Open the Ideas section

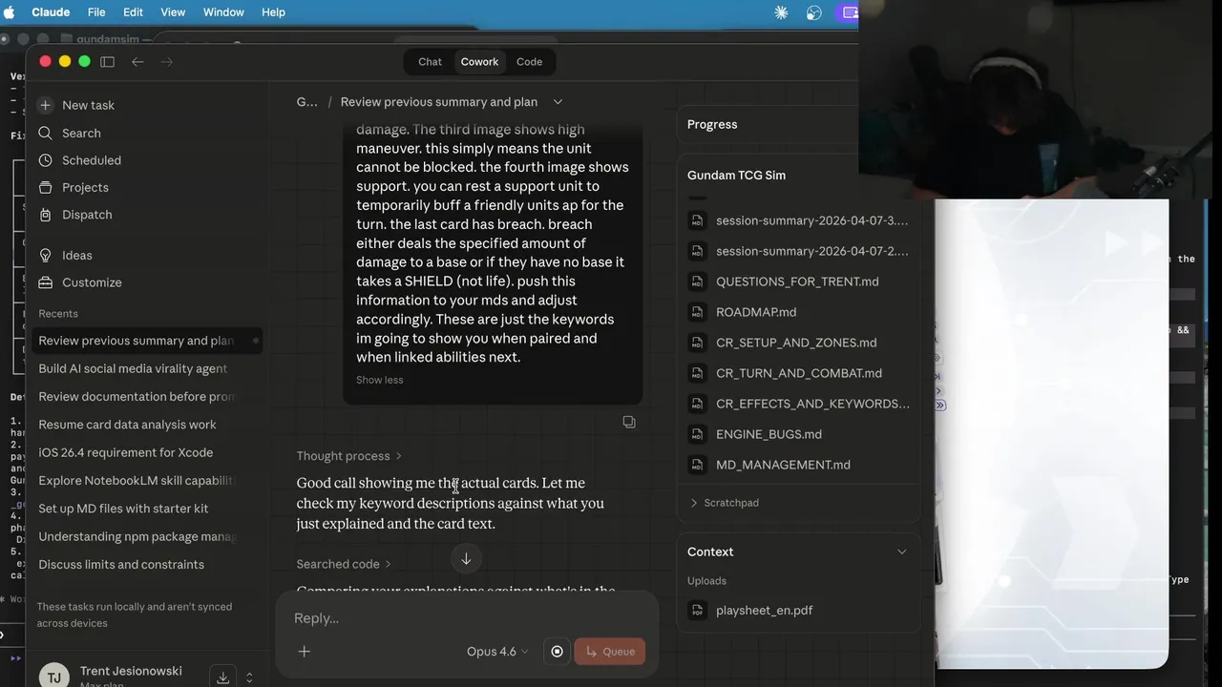tap(77, 255)
